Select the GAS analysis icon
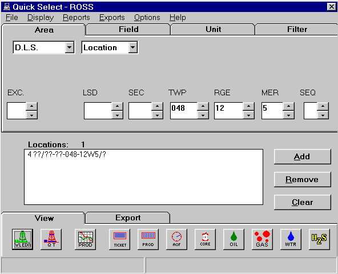 [x=262, y=239]
